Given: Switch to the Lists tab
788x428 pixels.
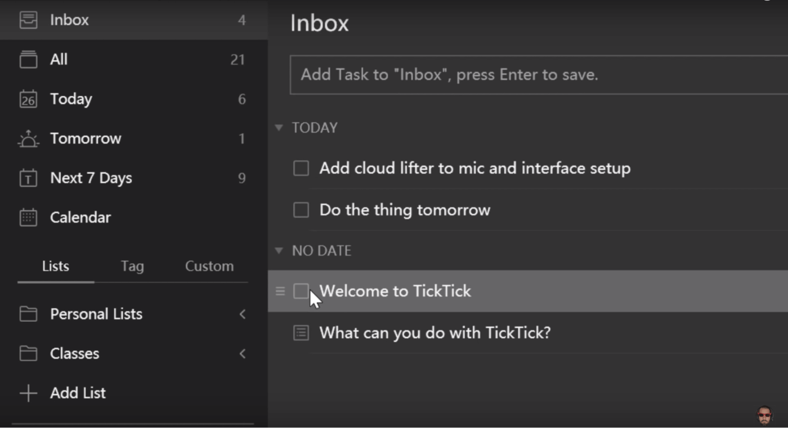Looking at the screenshot, I should [x=56, y=266].
